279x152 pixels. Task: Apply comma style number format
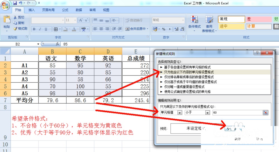[x=170, y=29]
